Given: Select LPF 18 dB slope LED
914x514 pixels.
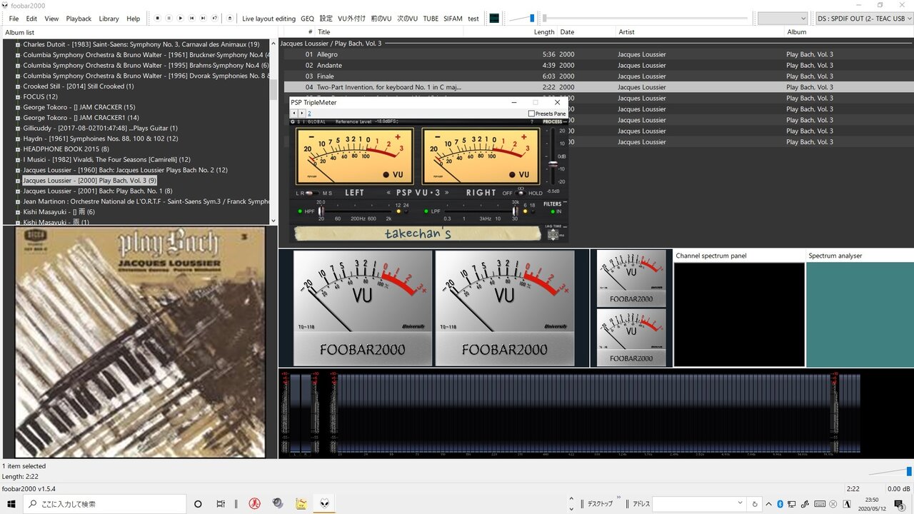Looking at the screenshot, I should pyautogui.click(x=533, y=211).
